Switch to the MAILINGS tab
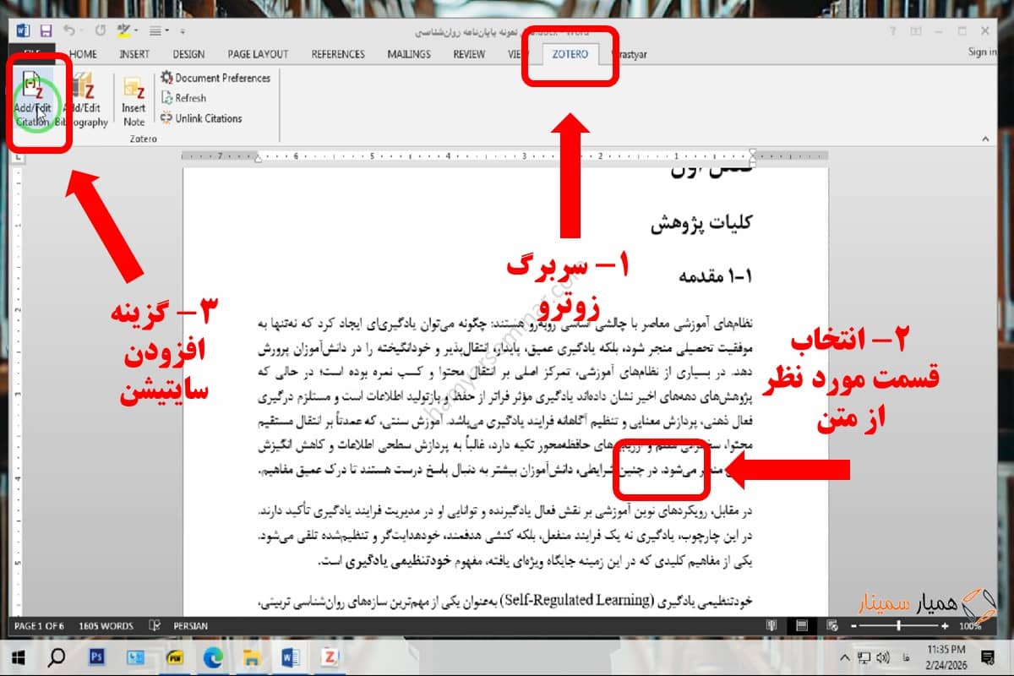Viewport: 1014px width, 676px height. (409, 54)
